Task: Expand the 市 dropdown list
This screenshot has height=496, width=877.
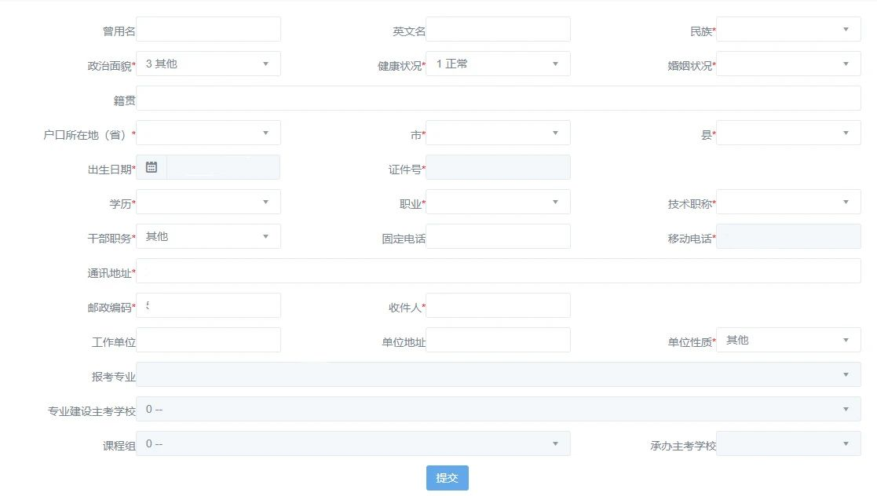Action: [498, 133]
